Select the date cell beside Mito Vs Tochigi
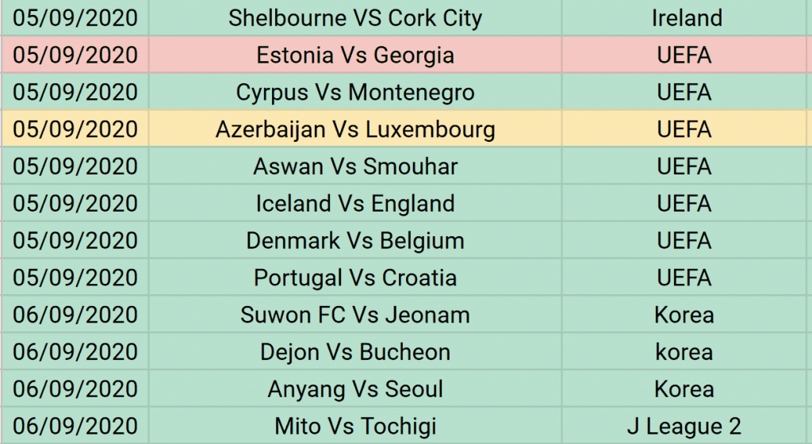Image resolution: width=812 pixels, height=444 pixels. [x=75, y=426]
